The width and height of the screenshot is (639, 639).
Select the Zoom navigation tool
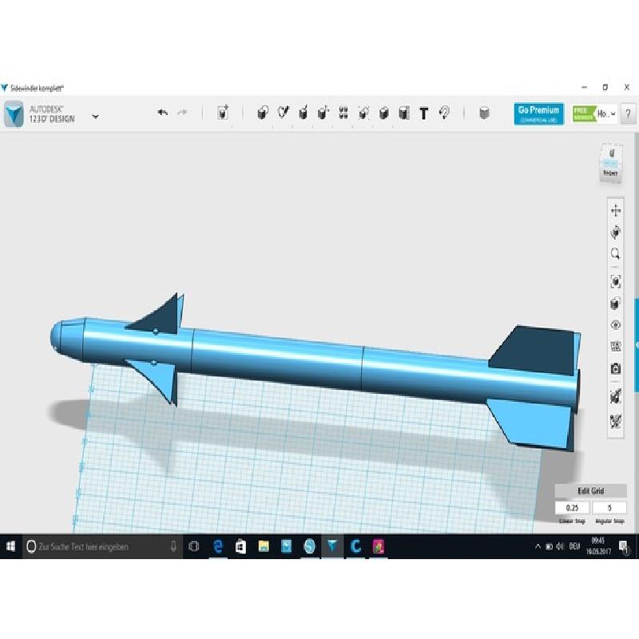616,254
